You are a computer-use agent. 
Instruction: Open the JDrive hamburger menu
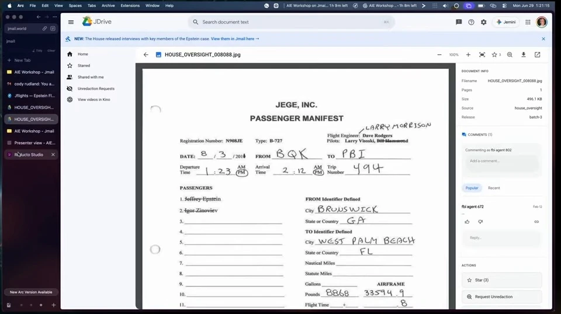71,22
